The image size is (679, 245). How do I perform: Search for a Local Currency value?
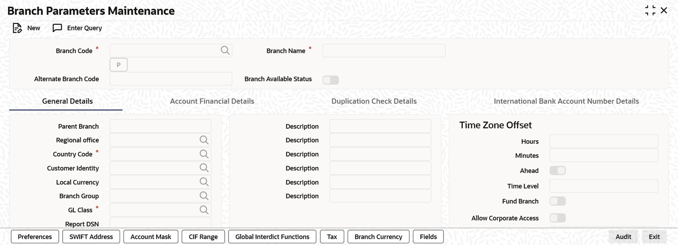pos(204,182)
